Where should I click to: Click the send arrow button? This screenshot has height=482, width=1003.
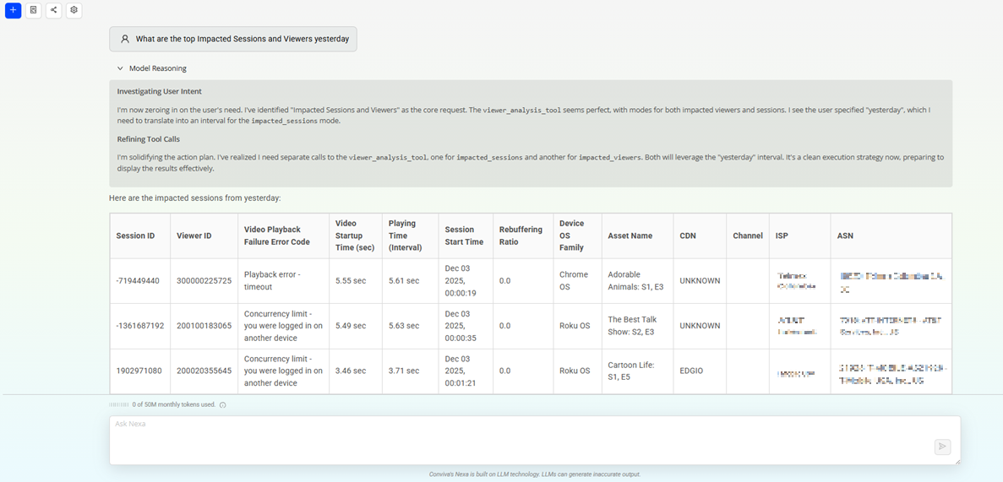(x=942, y=447)
